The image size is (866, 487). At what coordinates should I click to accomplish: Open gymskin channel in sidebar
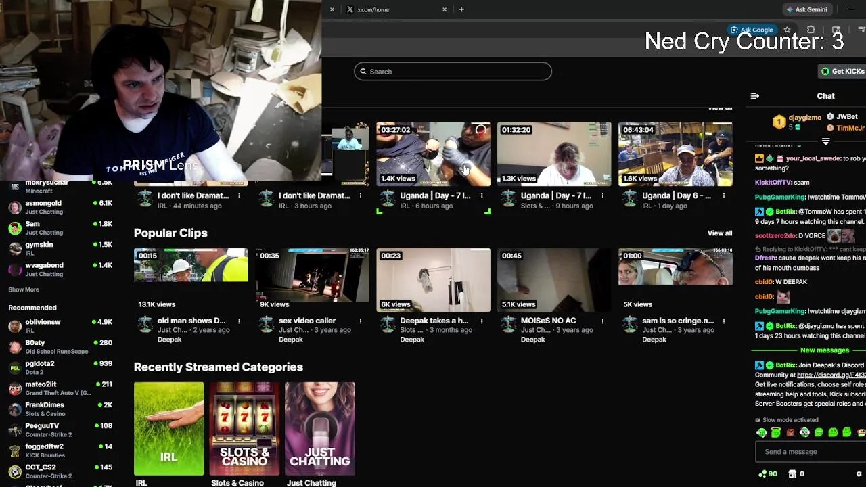point(61,248)
